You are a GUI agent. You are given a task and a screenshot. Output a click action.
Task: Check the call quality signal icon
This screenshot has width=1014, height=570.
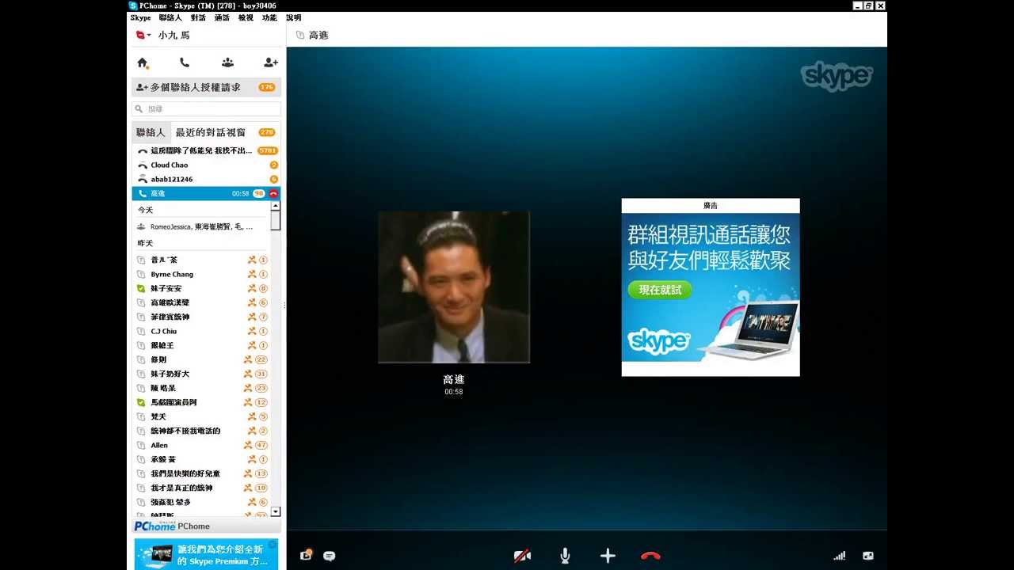(x=839, y=556)
